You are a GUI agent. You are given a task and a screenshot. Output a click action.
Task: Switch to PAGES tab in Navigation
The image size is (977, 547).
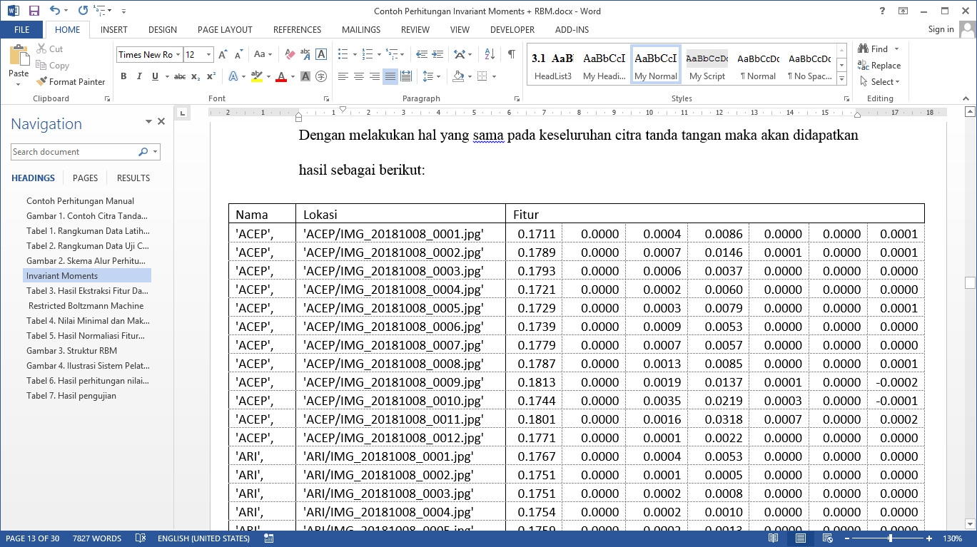click(x=86, y=178)
